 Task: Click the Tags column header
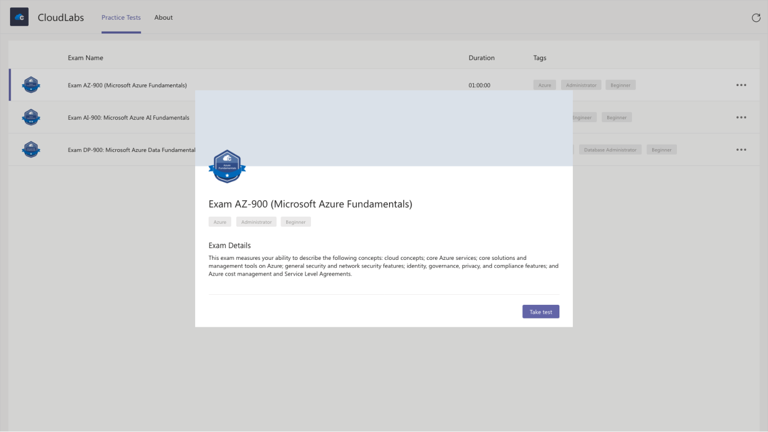(540, 58)
